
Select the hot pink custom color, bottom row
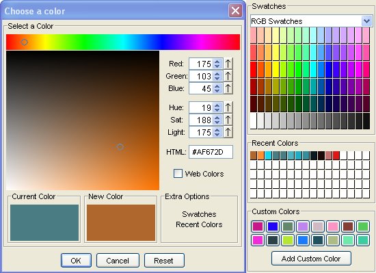tap(258, 240)
